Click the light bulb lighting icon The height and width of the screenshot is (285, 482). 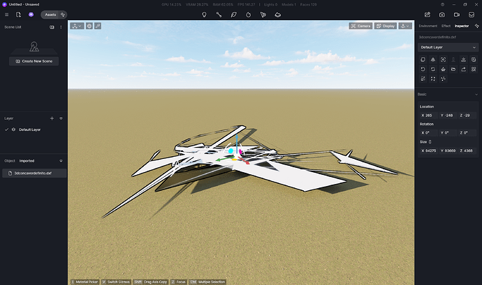204,14
